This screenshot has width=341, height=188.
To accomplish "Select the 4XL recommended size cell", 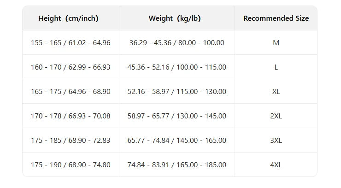I will pyautogui.click(x=276, y=165).
